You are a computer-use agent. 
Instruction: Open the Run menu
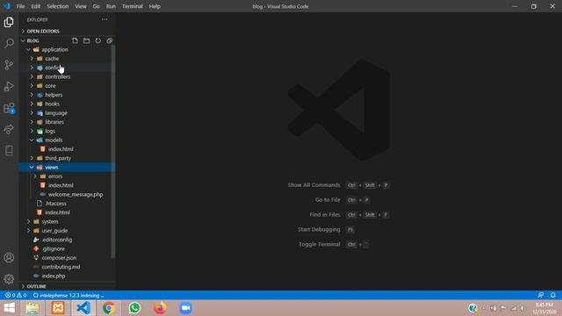pos(111,6)
